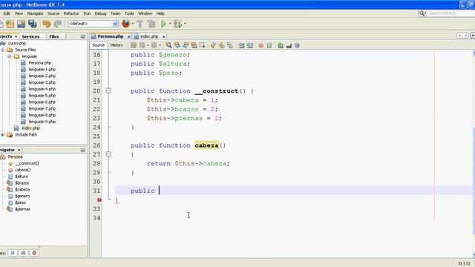Open the Navigate menu
Viewport: 475px width, 267px height.
(35, 13)
